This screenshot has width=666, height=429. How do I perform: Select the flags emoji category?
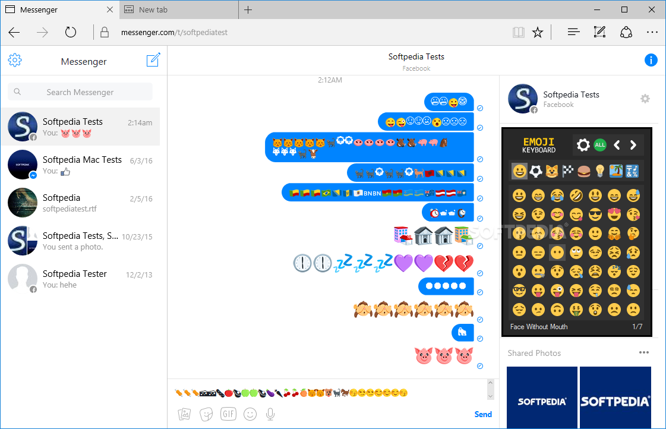click(x=567, y=171)
